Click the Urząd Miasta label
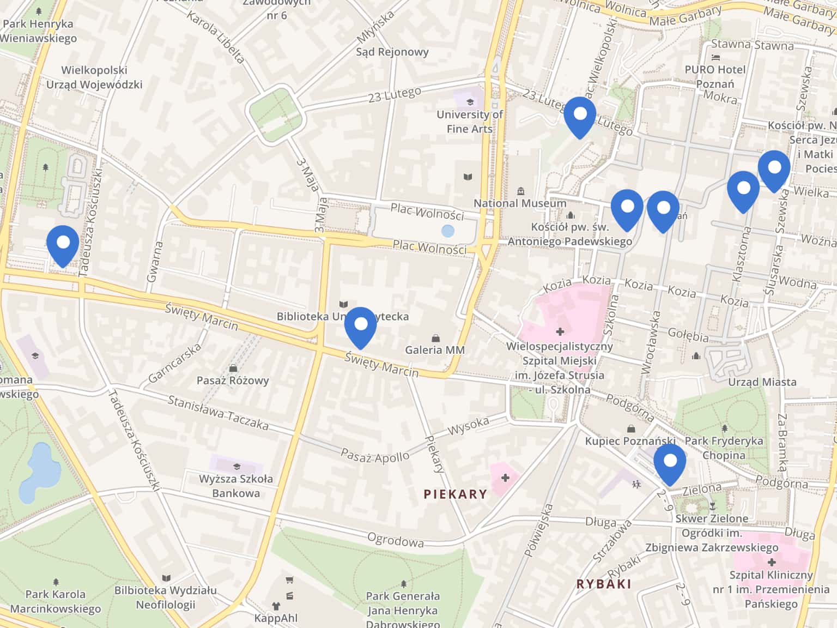The image size is (837, 628). point(762,382)
